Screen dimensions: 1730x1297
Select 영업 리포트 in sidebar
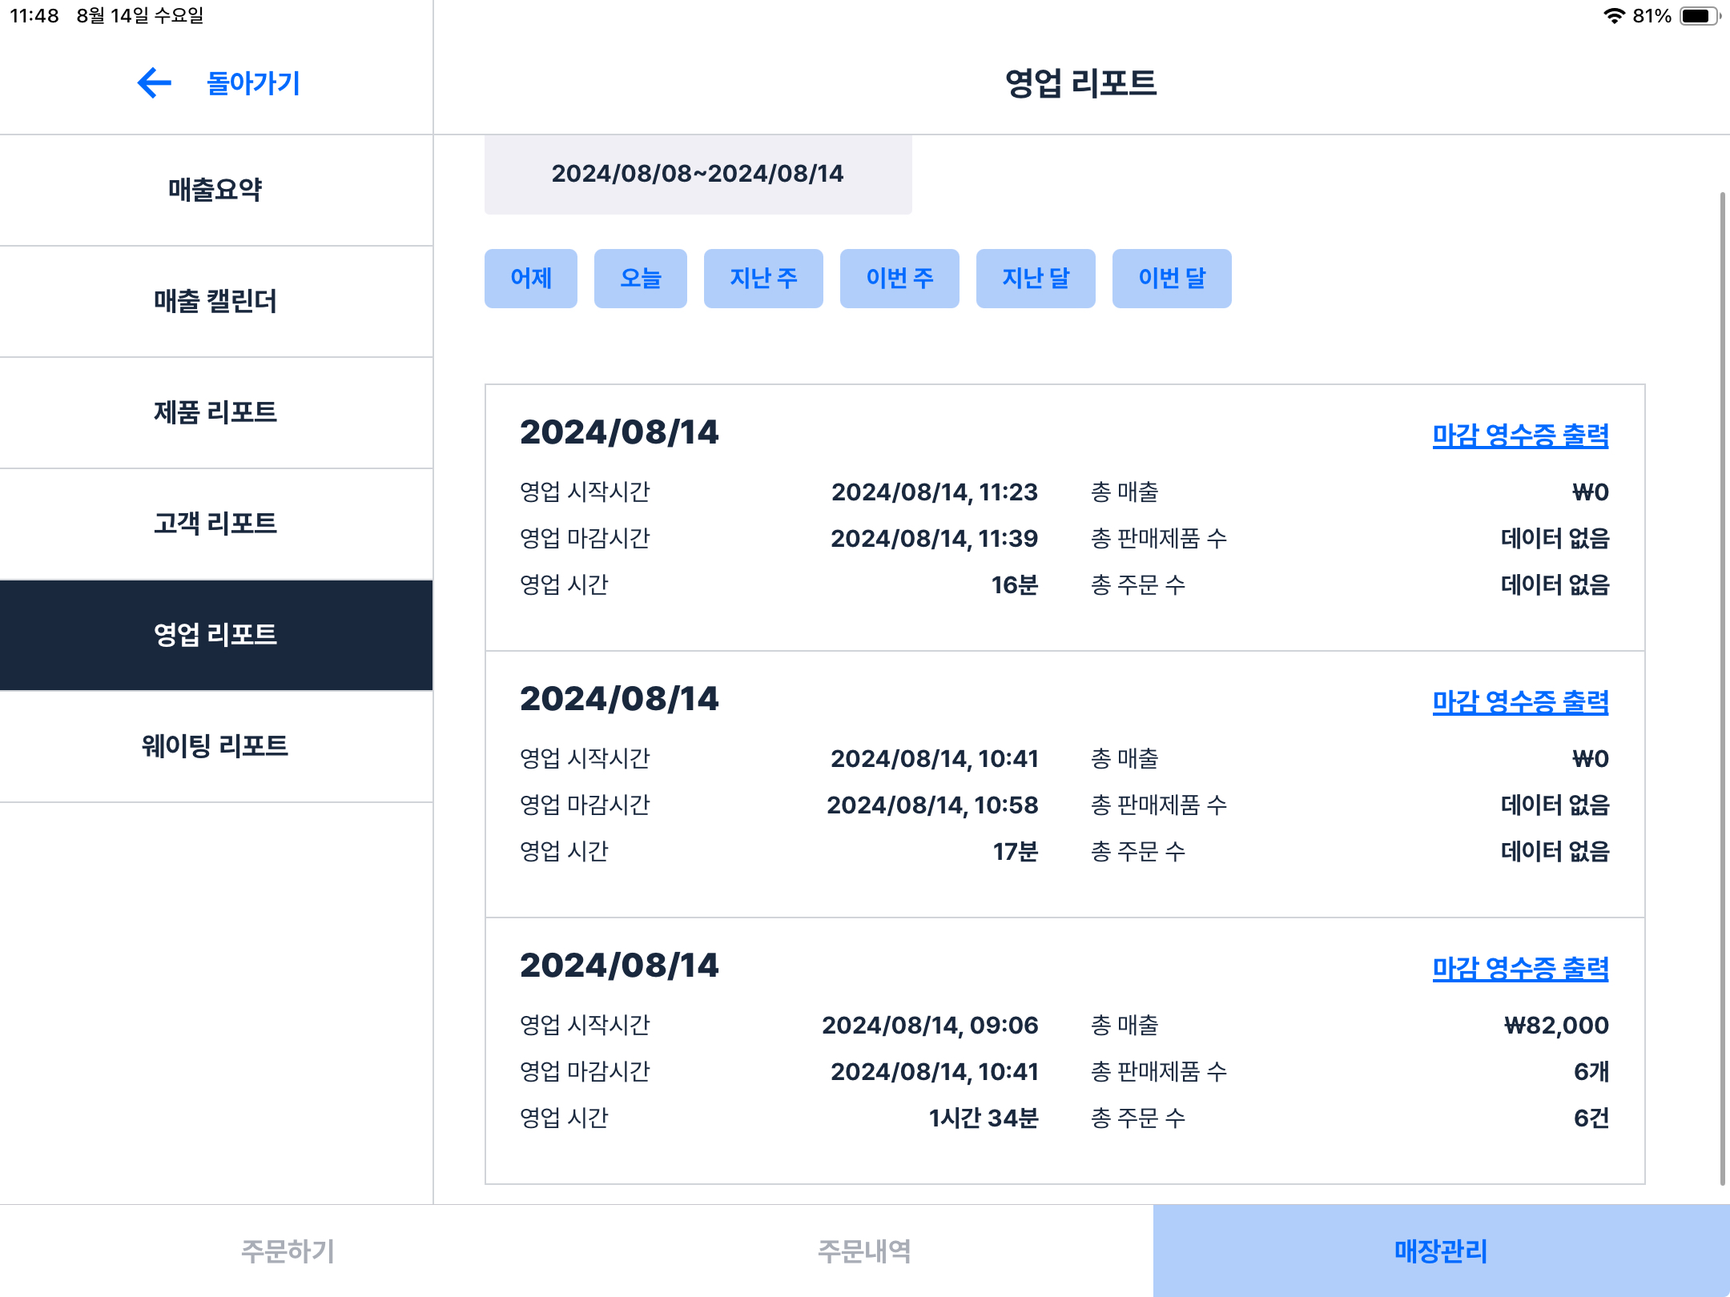tap(215, 635)
